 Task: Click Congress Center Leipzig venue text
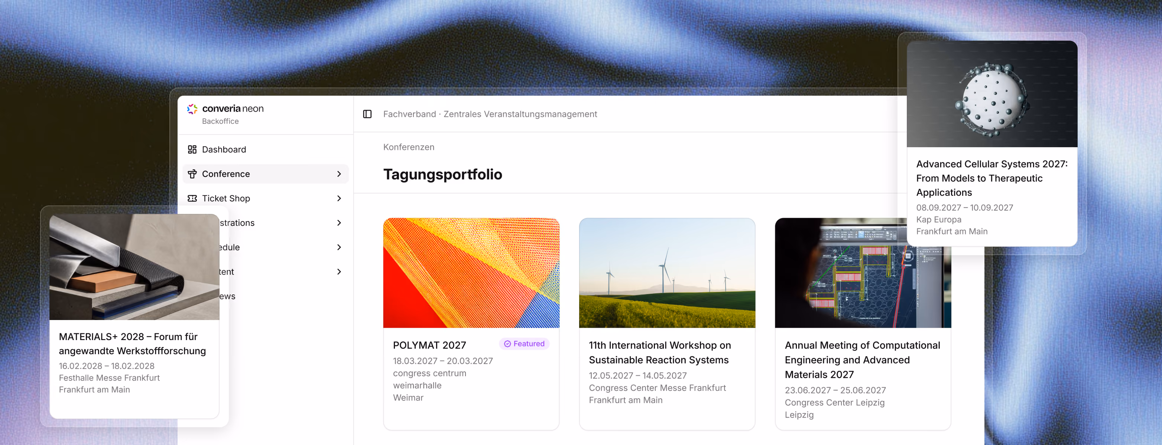pyautogui.click(x=834, y=402)
